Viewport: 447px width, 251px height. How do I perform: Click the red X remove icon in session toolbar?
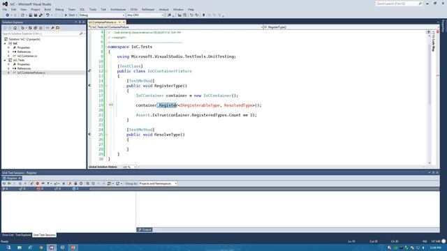pyautogui.click(x=70, y=183)
